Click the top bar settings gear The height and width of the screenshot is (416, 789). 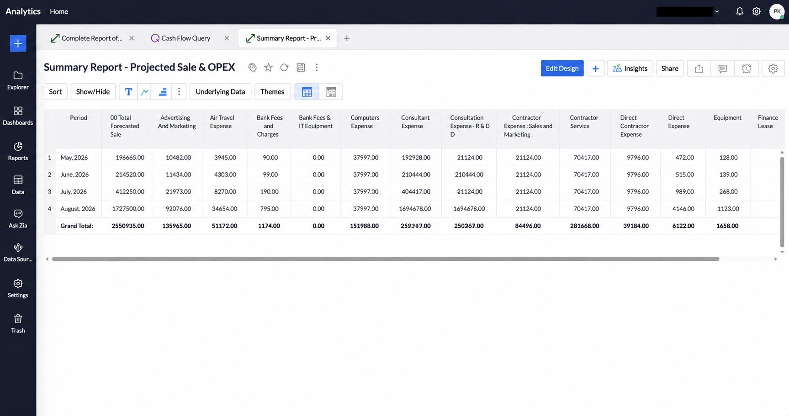coord(757,11)
